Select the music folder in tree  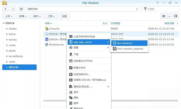(12, 45)
